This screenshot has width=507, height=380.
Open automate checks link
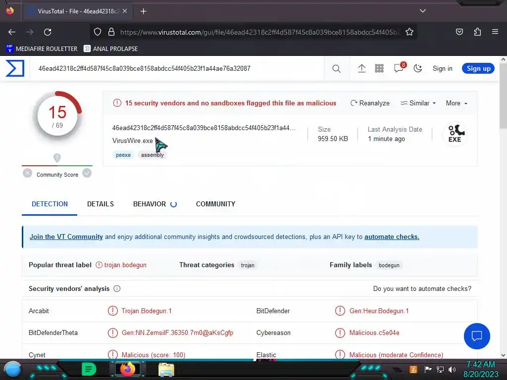click(x=392, y=237)
